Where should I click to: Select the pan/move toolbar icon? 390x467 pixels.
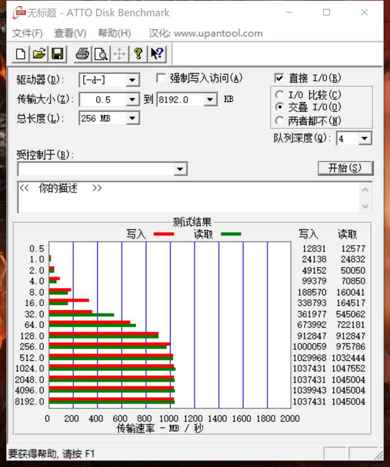point(119,54)
